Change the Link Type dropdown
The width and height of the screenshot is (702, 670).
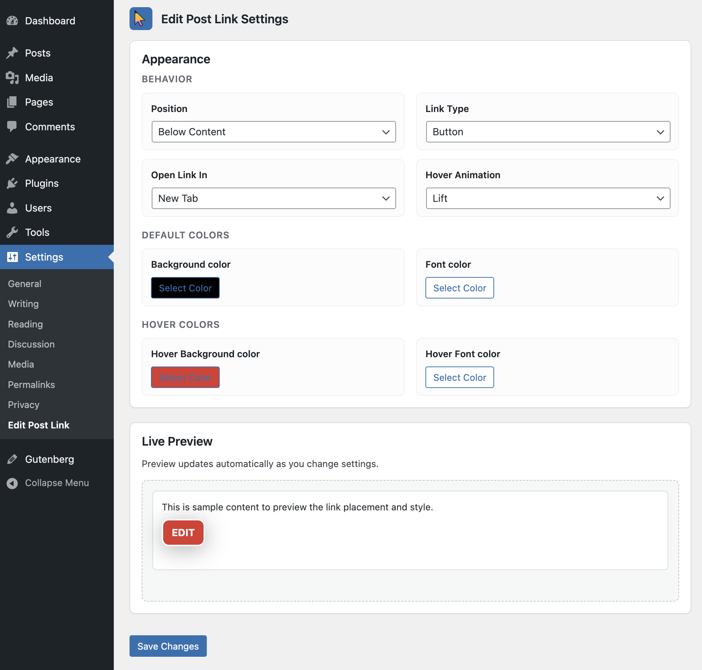pos(548,132)
